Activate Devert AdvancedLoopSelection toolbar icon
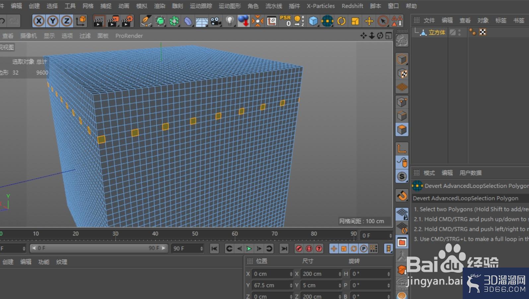This screenshot has width=529, height=299. coord(327,21)
